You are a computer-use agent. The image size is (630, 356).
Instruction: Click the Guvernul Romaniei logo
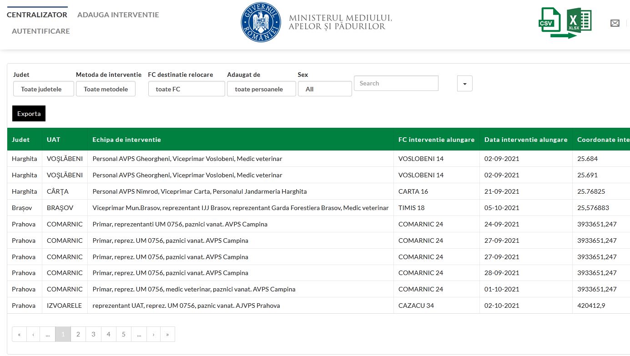pyautogui.click(x=261, y=22)
